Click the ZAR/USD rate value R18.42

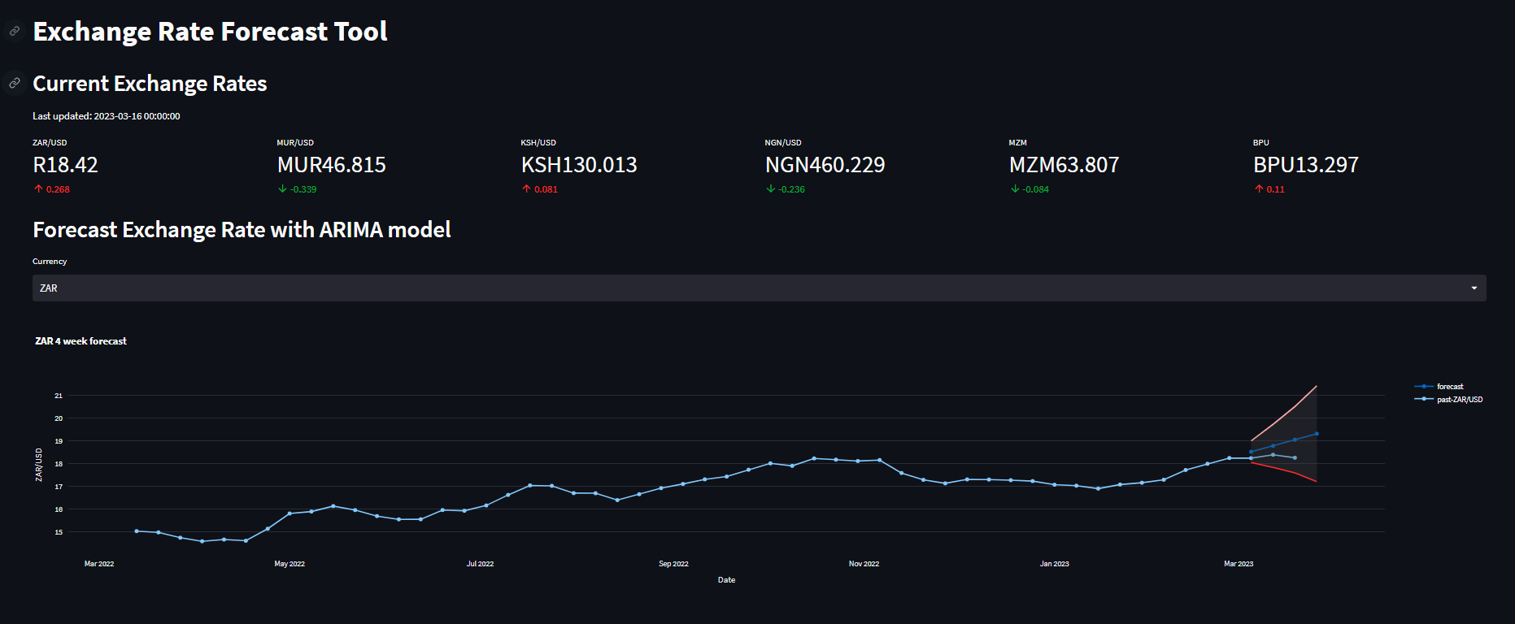[65, 165]
